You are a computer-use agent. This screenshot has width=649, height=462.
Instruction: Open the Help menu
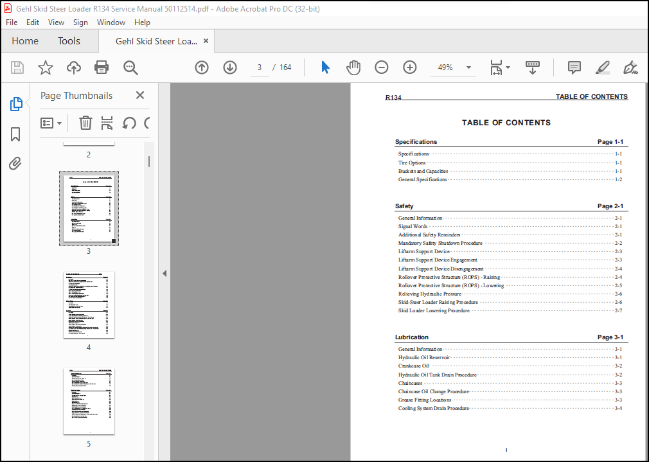142,22
